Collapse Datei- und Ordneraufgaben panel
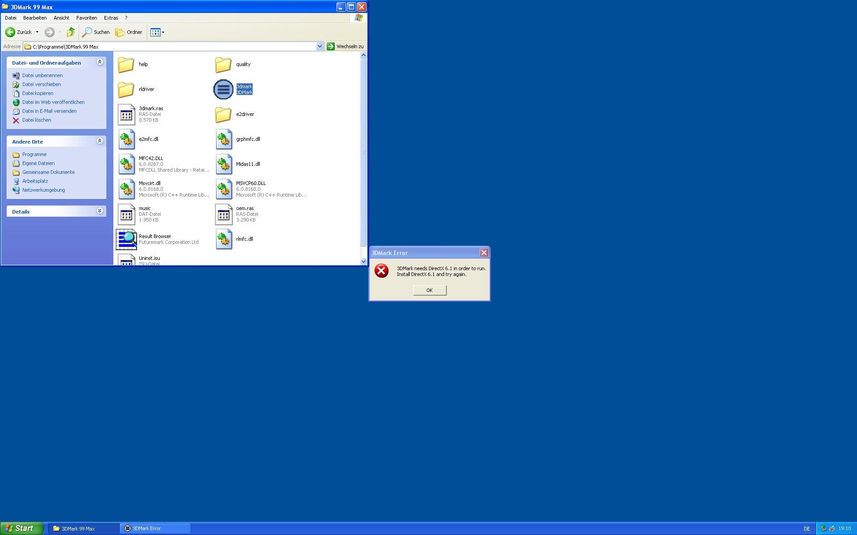Viewport: 857px width, 535px height. point(100,62)
